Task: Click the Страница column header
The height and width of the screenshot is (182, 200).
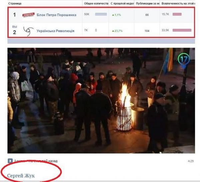Action: pyautogui.click(x=15, y=3)
